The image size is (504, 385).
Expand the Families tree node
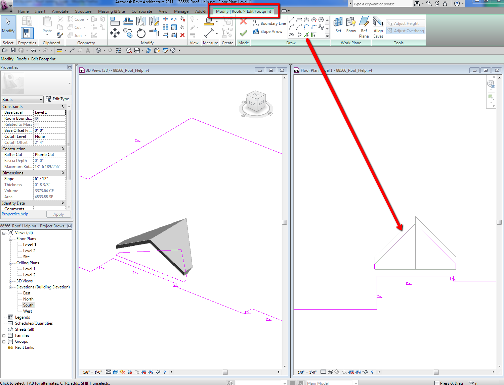[x=4, y=336]
